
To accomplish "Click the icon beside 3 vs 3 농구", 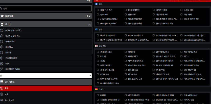I will [2, 100].
